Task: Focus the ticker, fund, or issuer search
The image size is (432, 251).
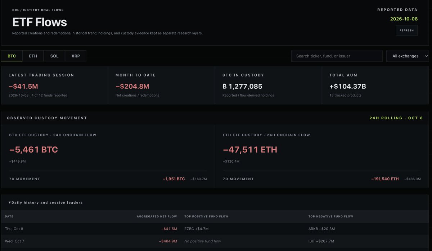Action: pos(337,56)
